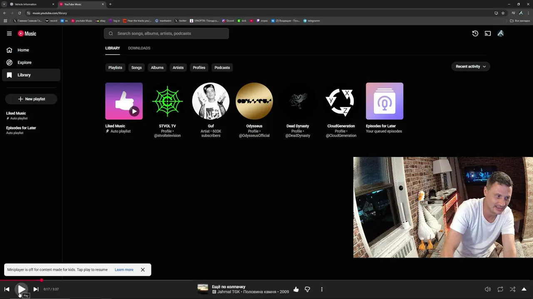Bookmark this page with the star icon

pos(503,13)
